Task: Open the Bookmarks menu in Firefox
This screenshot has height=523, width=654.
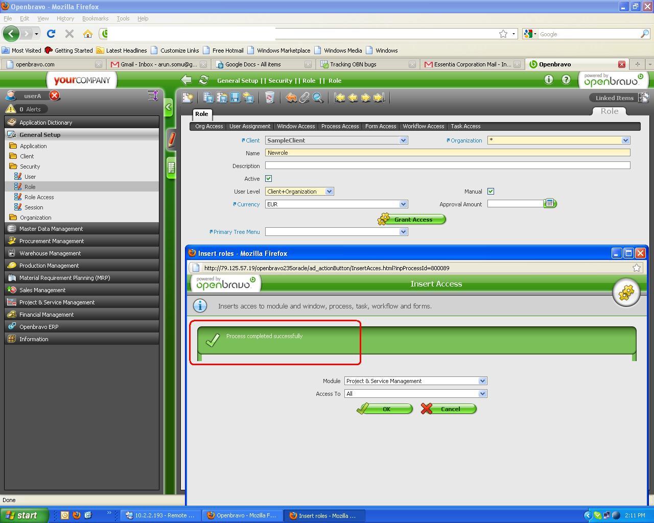Action: coord(95,18)
